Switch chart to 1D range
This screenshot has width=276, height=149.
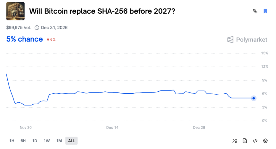(x=35, y=141)
